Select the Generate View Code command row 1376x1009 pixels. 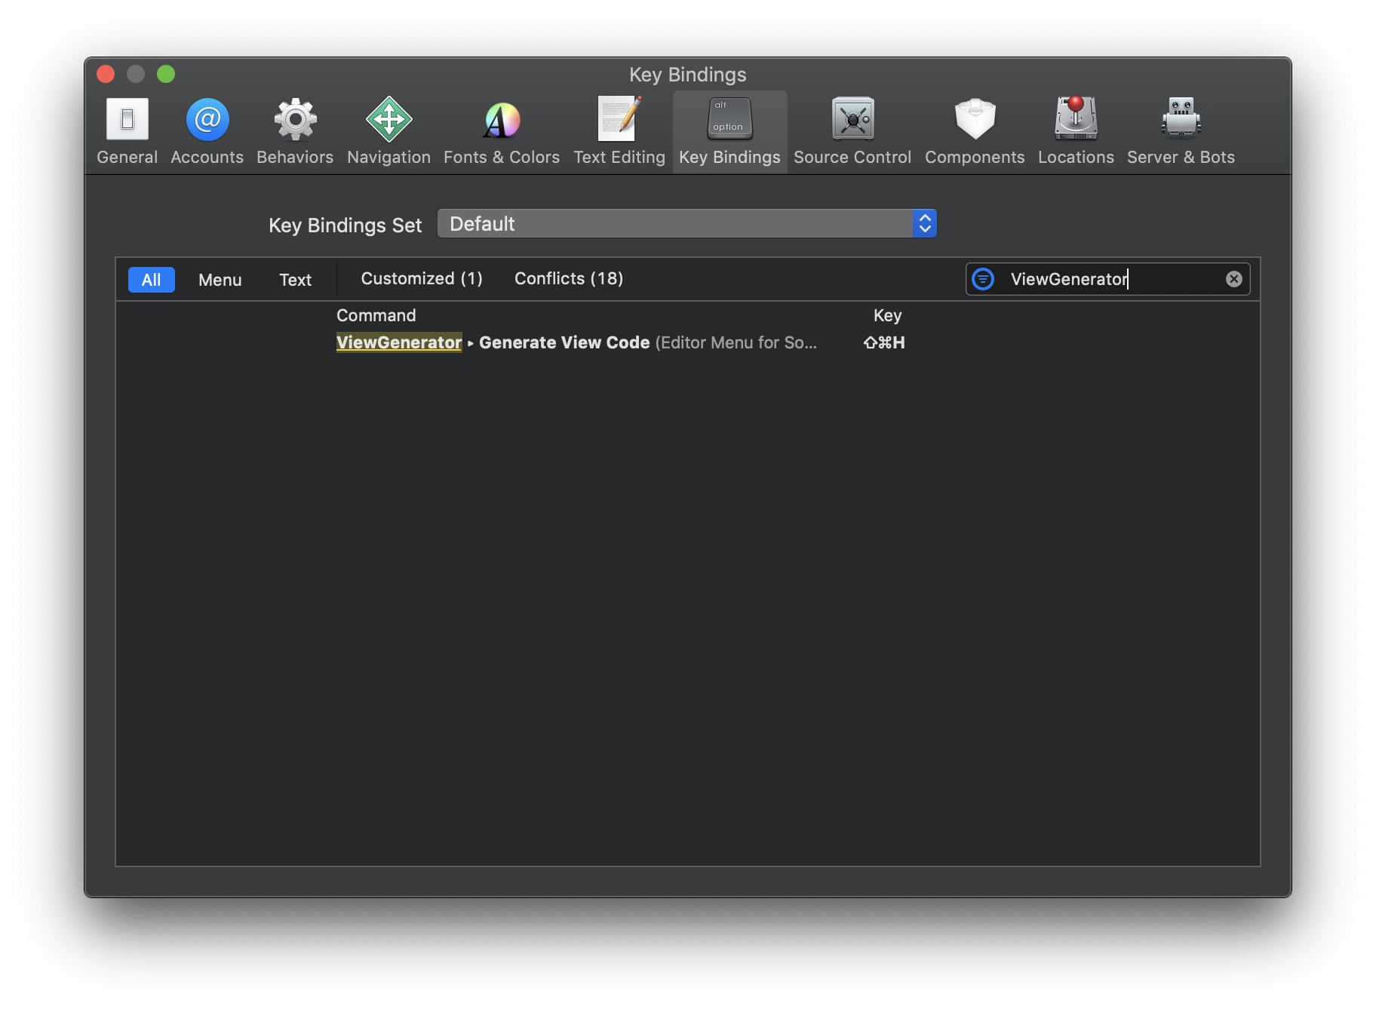687,342
